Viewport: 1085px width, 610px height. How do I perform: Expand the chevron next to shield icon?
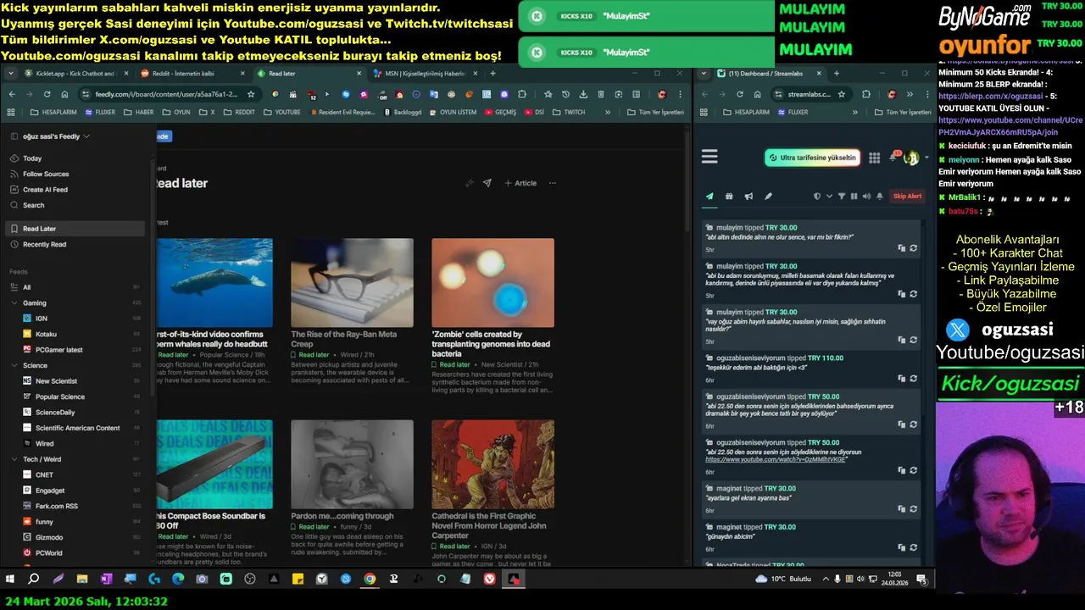tap(829, 197)
